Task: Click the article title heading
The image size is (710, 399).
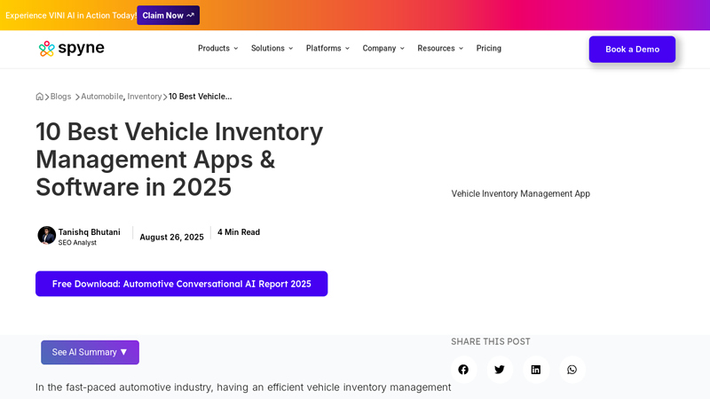Action: pyautogui.click(x=179, y=160)
